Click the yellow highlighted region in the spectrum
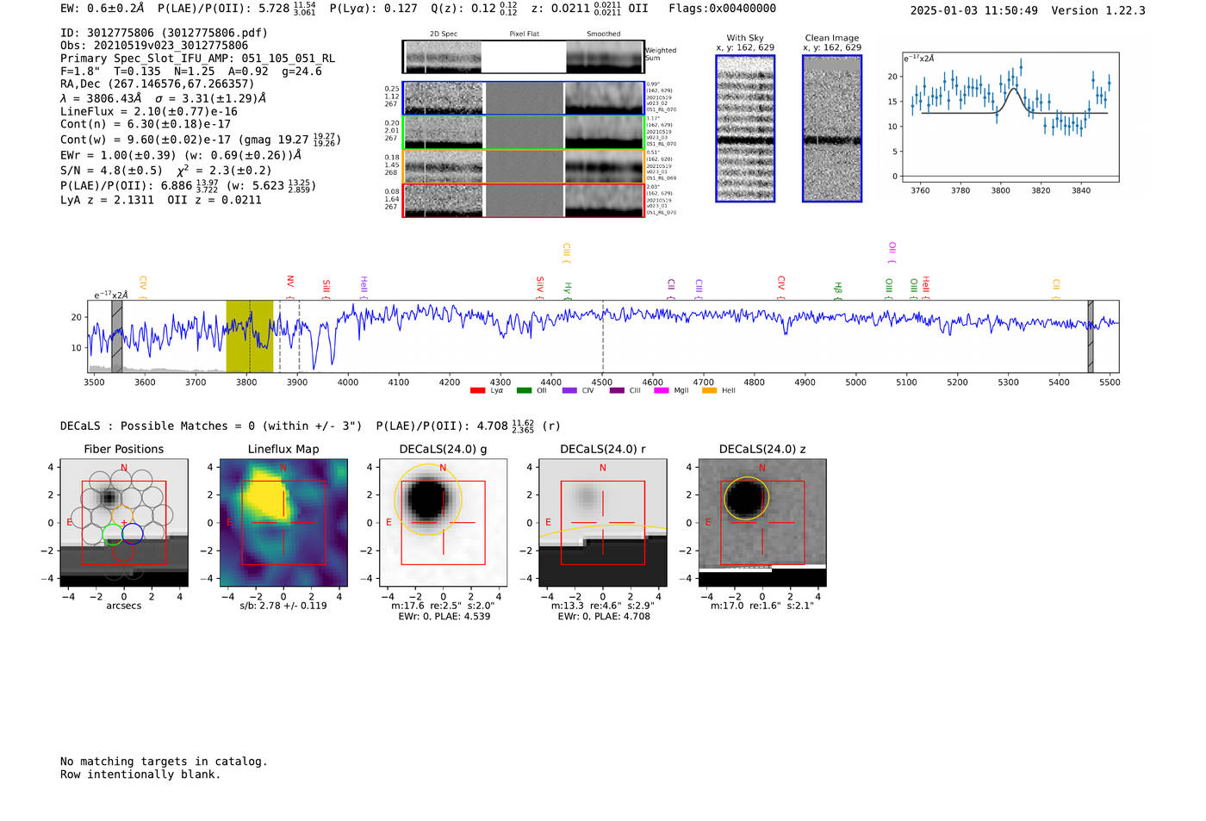The width and height of the screenshot is (1206, 821). (x=250, y=336)
